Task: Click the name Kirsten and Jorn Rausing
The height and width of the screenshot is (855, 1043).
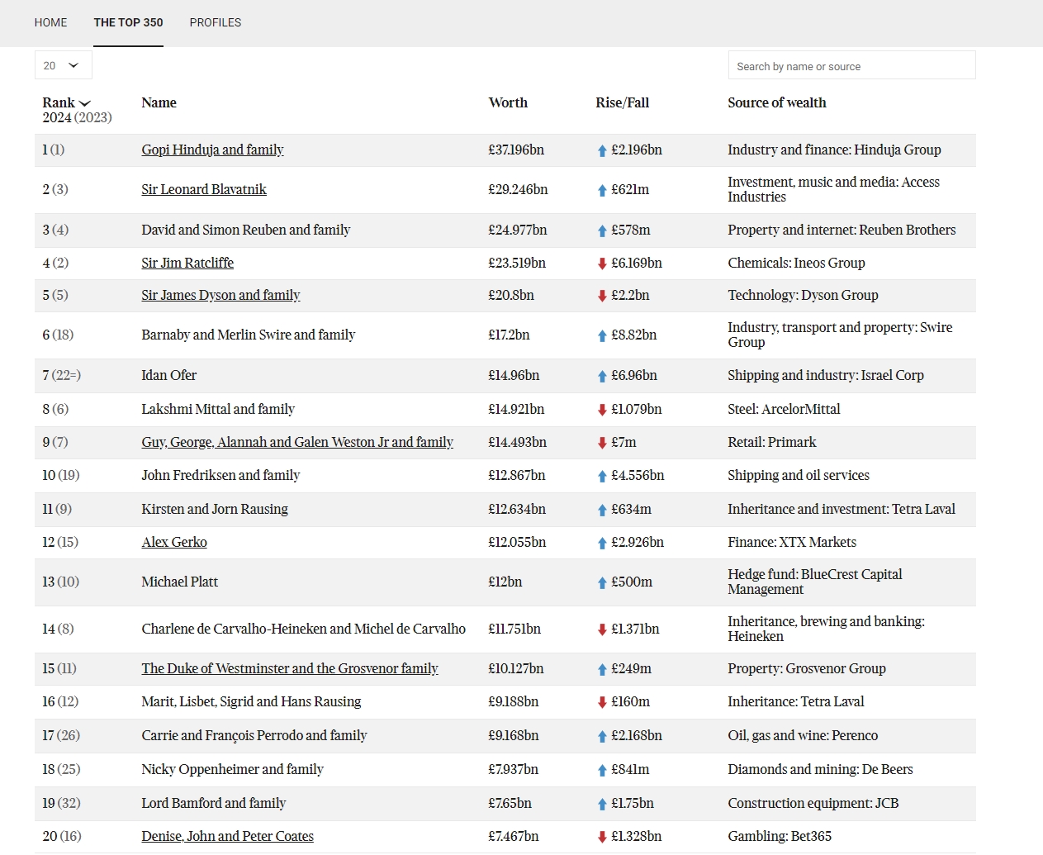Action: pyautogui.click(x=215, y=509)
